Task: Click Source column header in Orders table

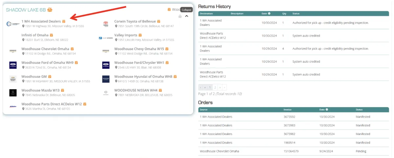Action: click(204, 109)
